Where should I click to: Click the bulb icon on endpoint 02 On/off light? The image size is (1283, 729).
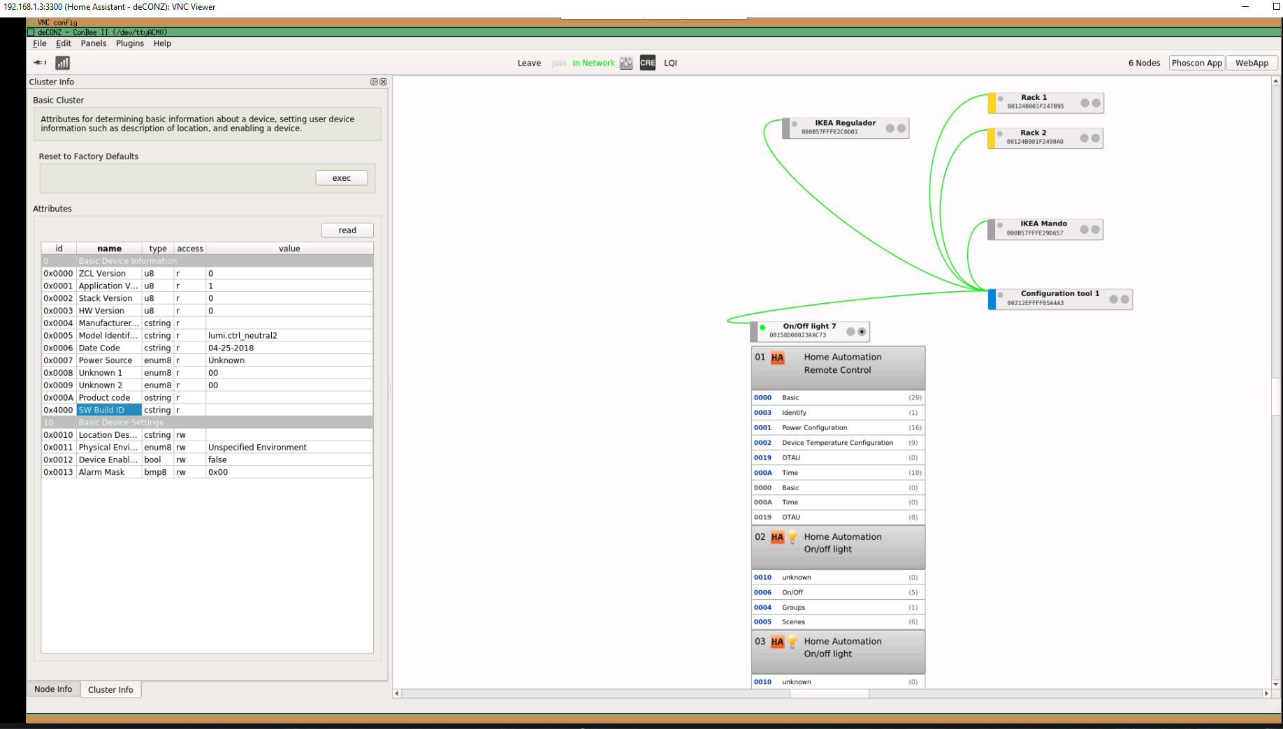792,537
